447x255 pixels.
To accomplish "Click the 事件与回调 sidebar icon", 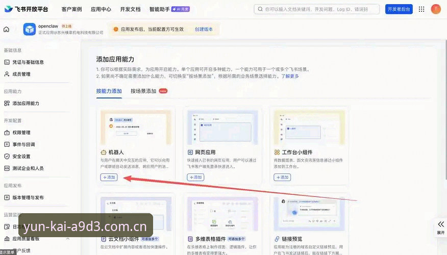I will click(x=7, y=144).
